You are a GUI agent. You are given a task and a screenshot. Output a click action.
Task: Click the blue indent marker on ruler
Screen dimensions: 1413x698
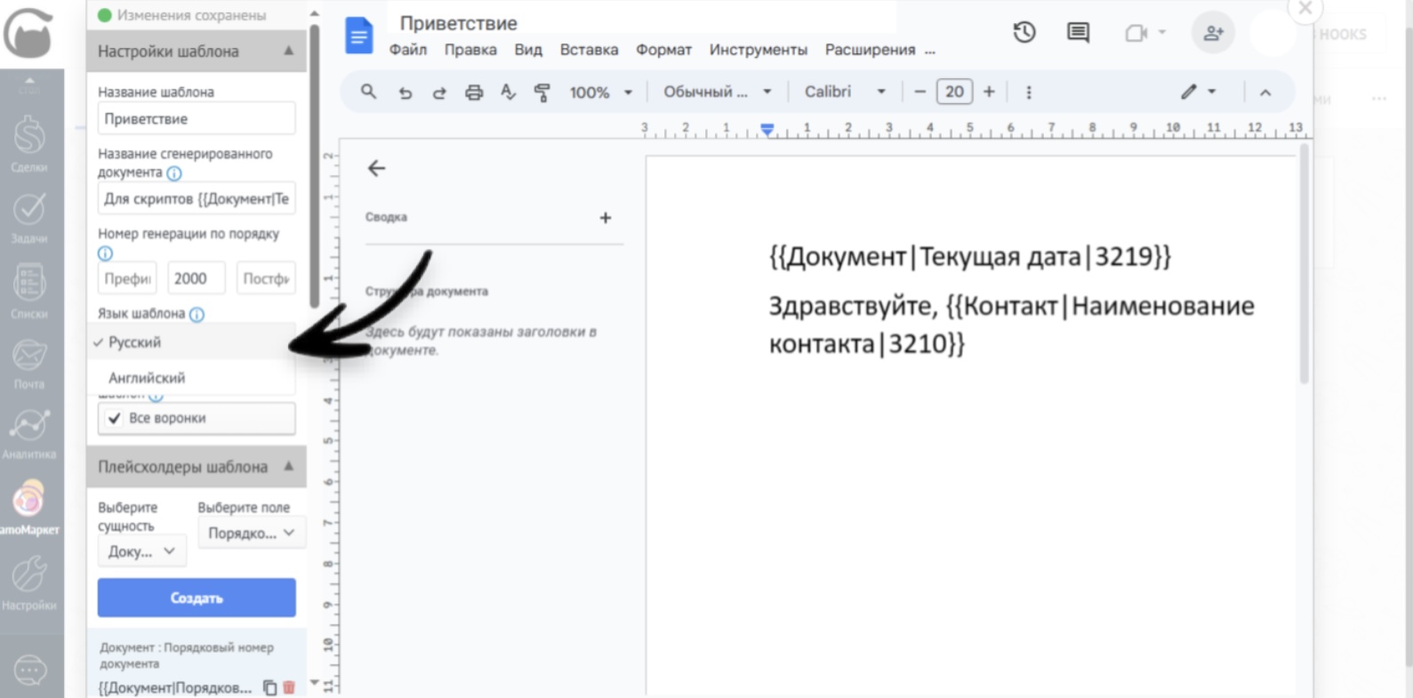tap(767, 130)
